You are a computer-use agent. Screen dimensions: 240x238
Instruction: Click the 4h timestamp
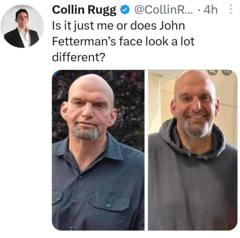(x=210, y=10)
